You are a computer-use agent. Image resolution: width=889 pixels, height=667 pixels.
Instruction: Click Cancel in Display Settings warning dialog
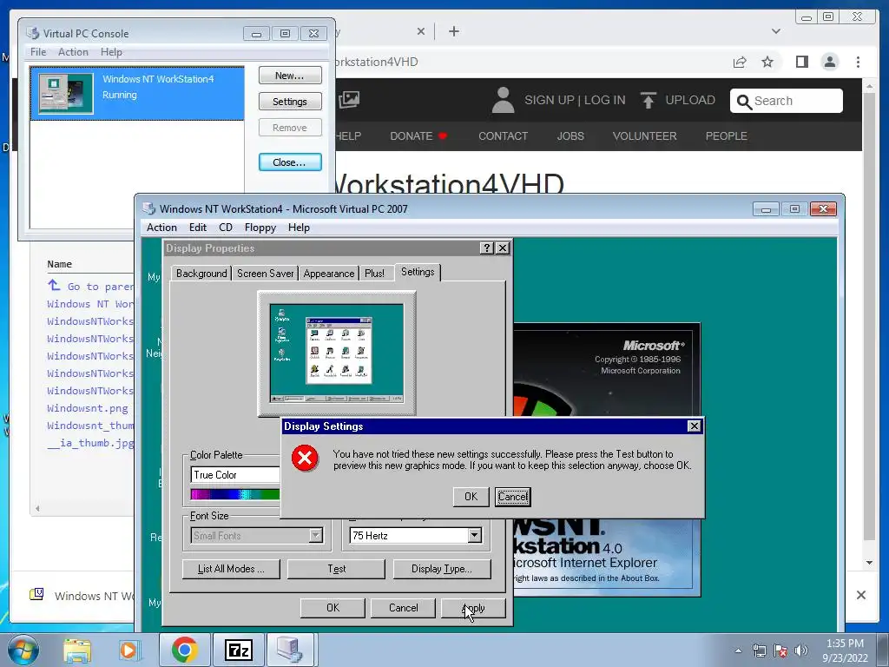[512, 496]
